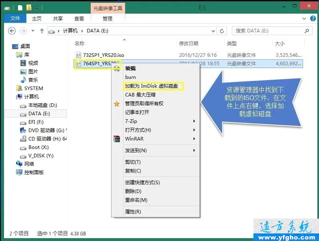This screenshot has height=241, width=319.
Task: Go up one folder level
Action: point(42,31)
